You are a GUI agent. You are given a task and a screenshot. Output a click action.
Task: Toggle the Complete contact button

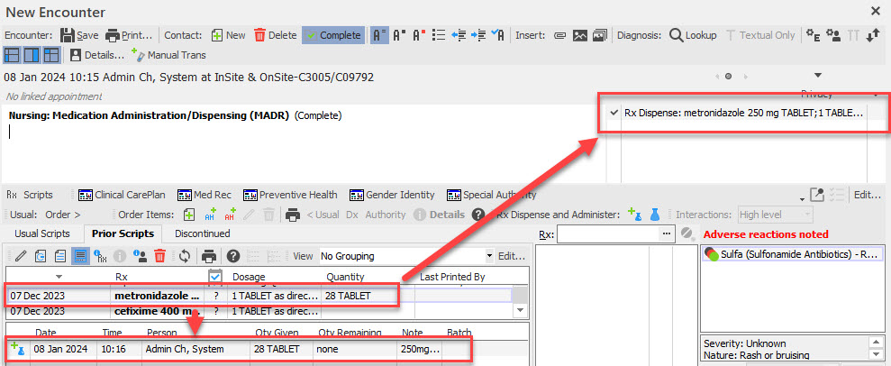point(333,35)
